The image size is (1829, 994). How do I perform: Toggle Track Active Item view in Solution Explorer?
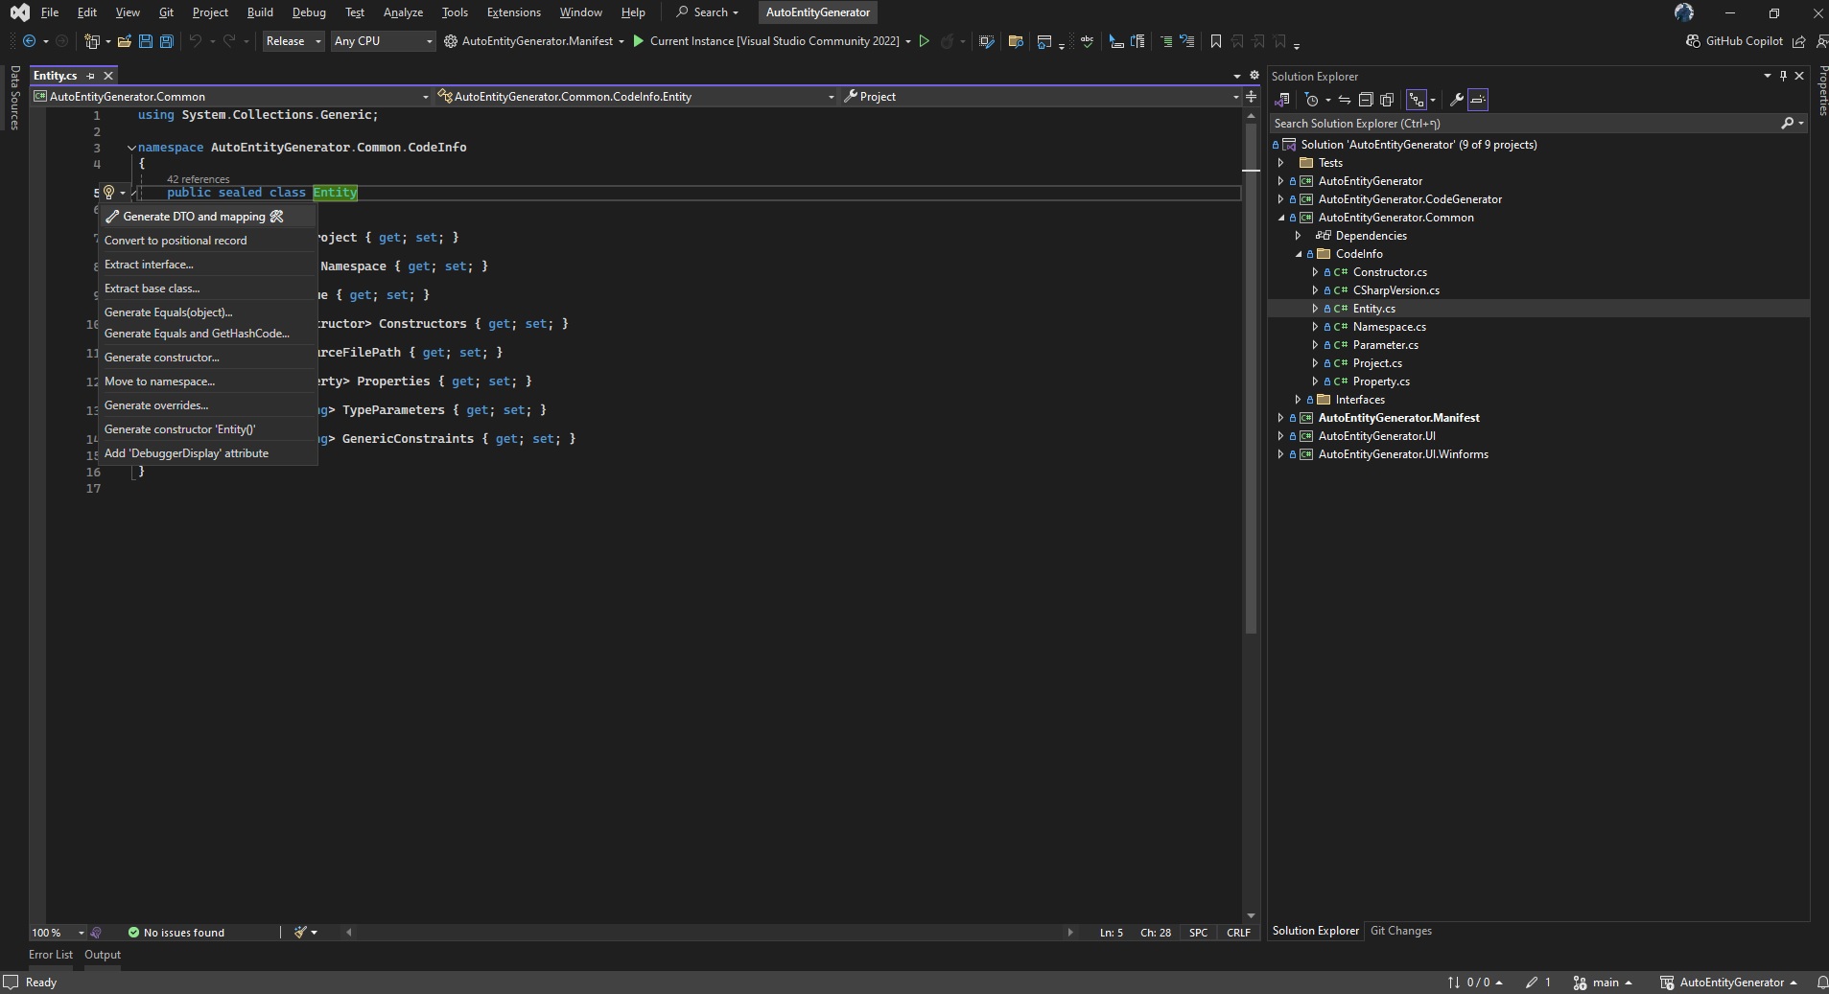point(1417,100)
